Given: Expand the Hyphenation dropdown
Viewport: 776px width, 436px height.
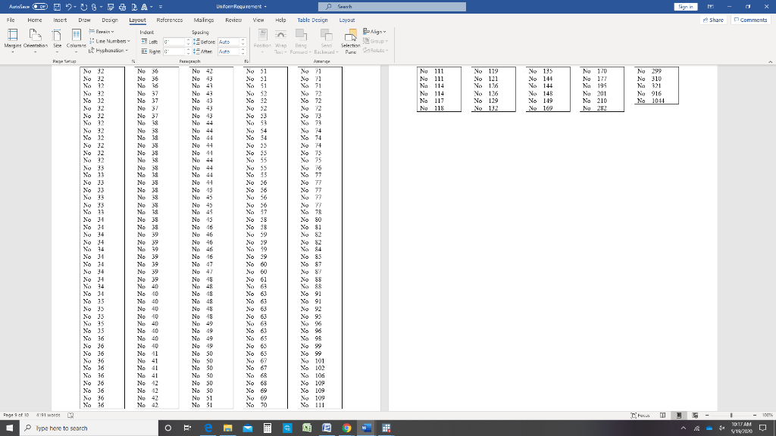Looking at the screenshot, I should tap(109, 51).
